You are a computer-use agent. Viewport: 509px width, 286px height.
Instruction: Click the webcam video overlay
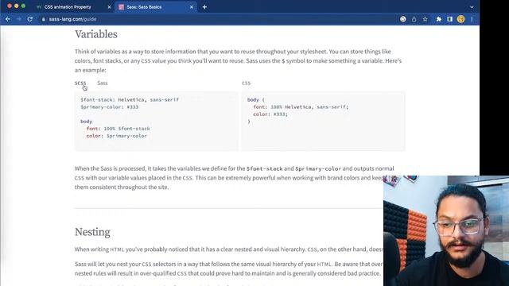pos(446,230)
